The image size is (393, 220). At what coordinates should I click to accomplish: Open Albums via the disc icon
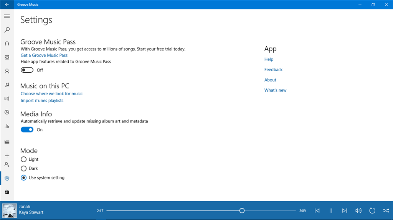point(7,57)
